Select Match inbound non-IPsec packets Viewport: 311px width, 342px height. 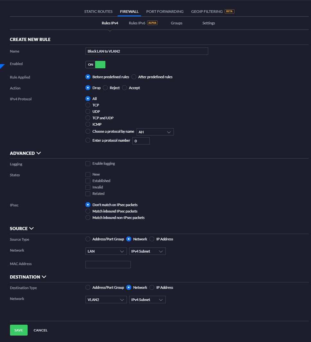(x=88, y=217)
